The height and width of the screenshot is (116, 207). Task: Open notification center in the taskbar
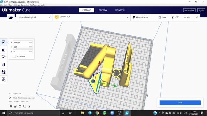coord(202,113)
